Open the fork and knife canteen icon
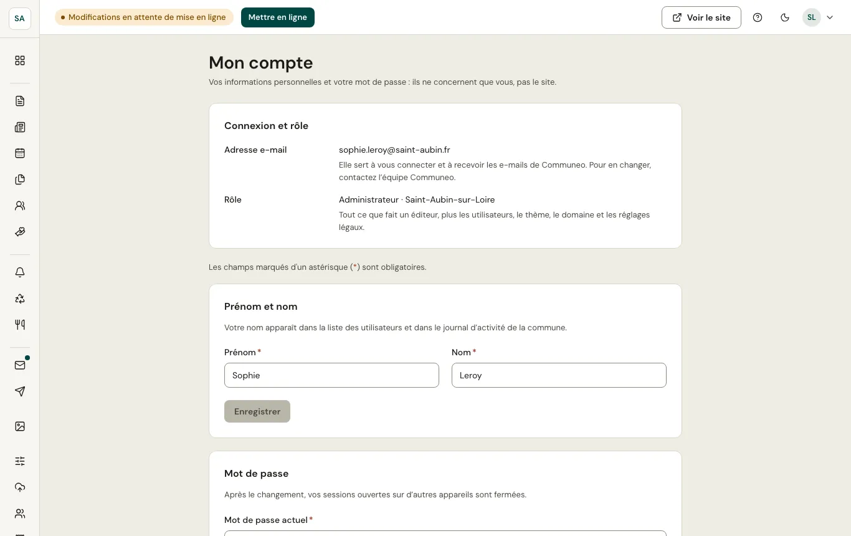Screen dimensions: 851x536 coord(20,325)
